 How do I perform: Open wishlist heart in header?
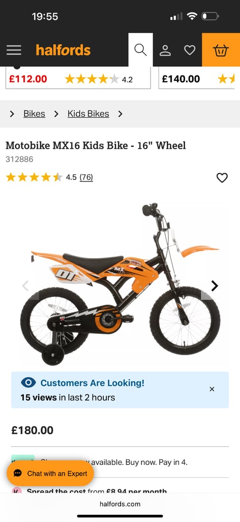point(190,50)
